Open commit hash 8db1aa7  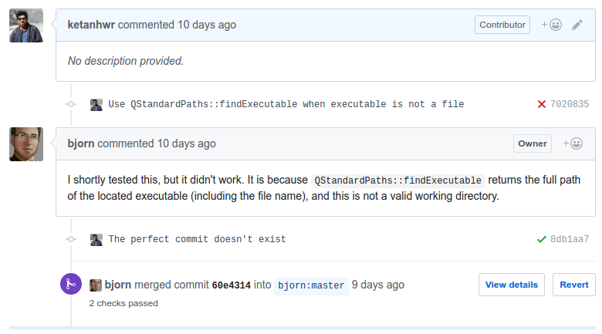[x=570, y=239]
